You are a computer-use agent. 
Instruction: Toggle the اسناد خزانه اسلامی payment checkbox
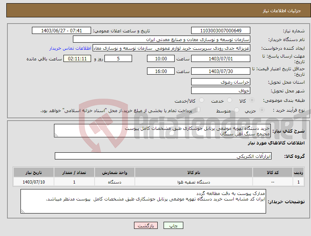tap(198, 110)
